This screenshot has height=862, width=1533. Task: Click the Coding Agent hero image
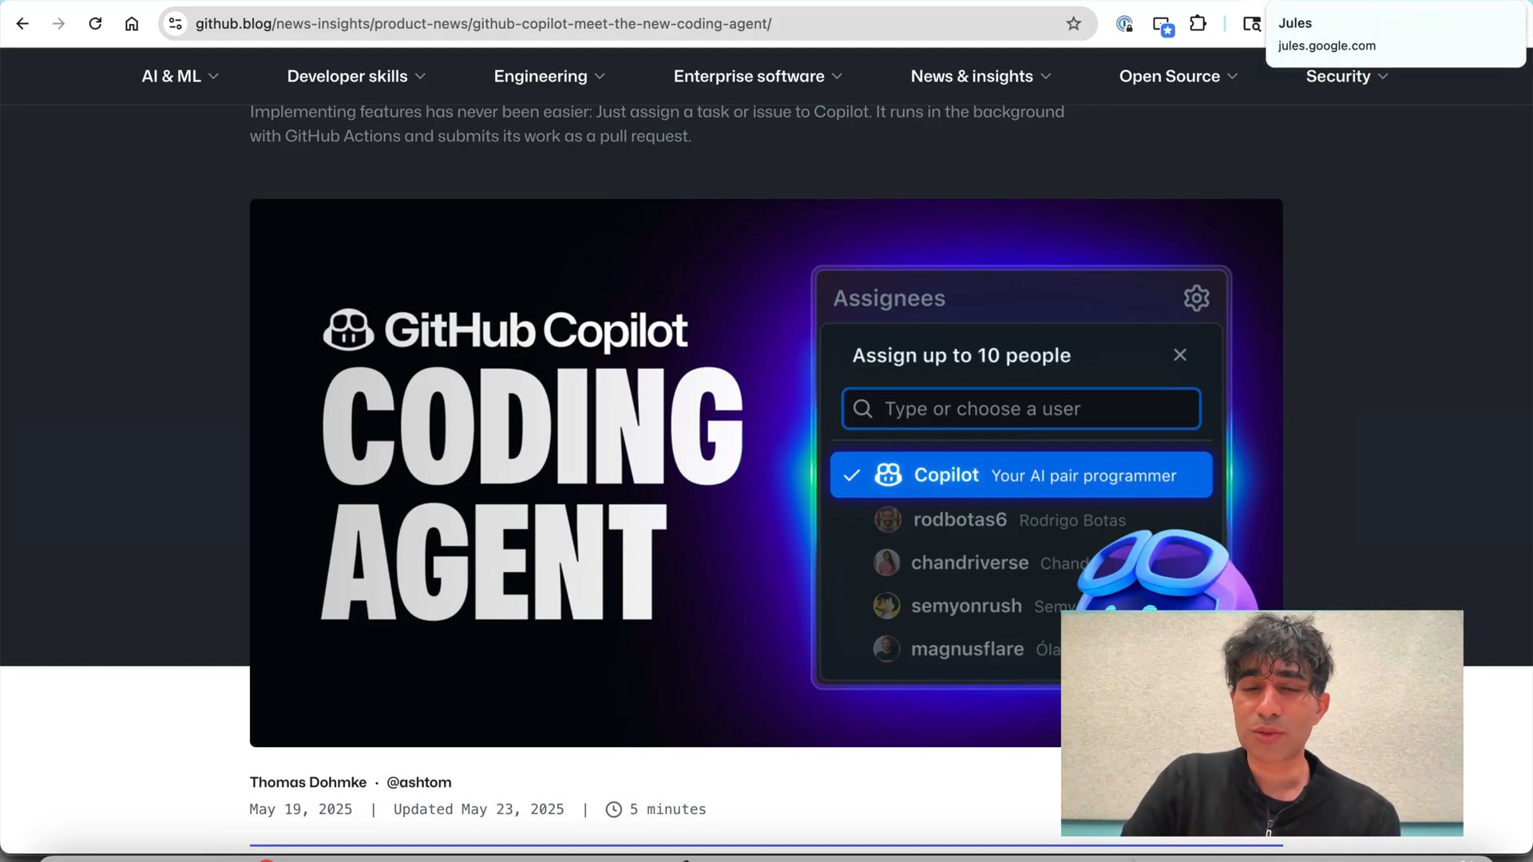coord(766,473)
